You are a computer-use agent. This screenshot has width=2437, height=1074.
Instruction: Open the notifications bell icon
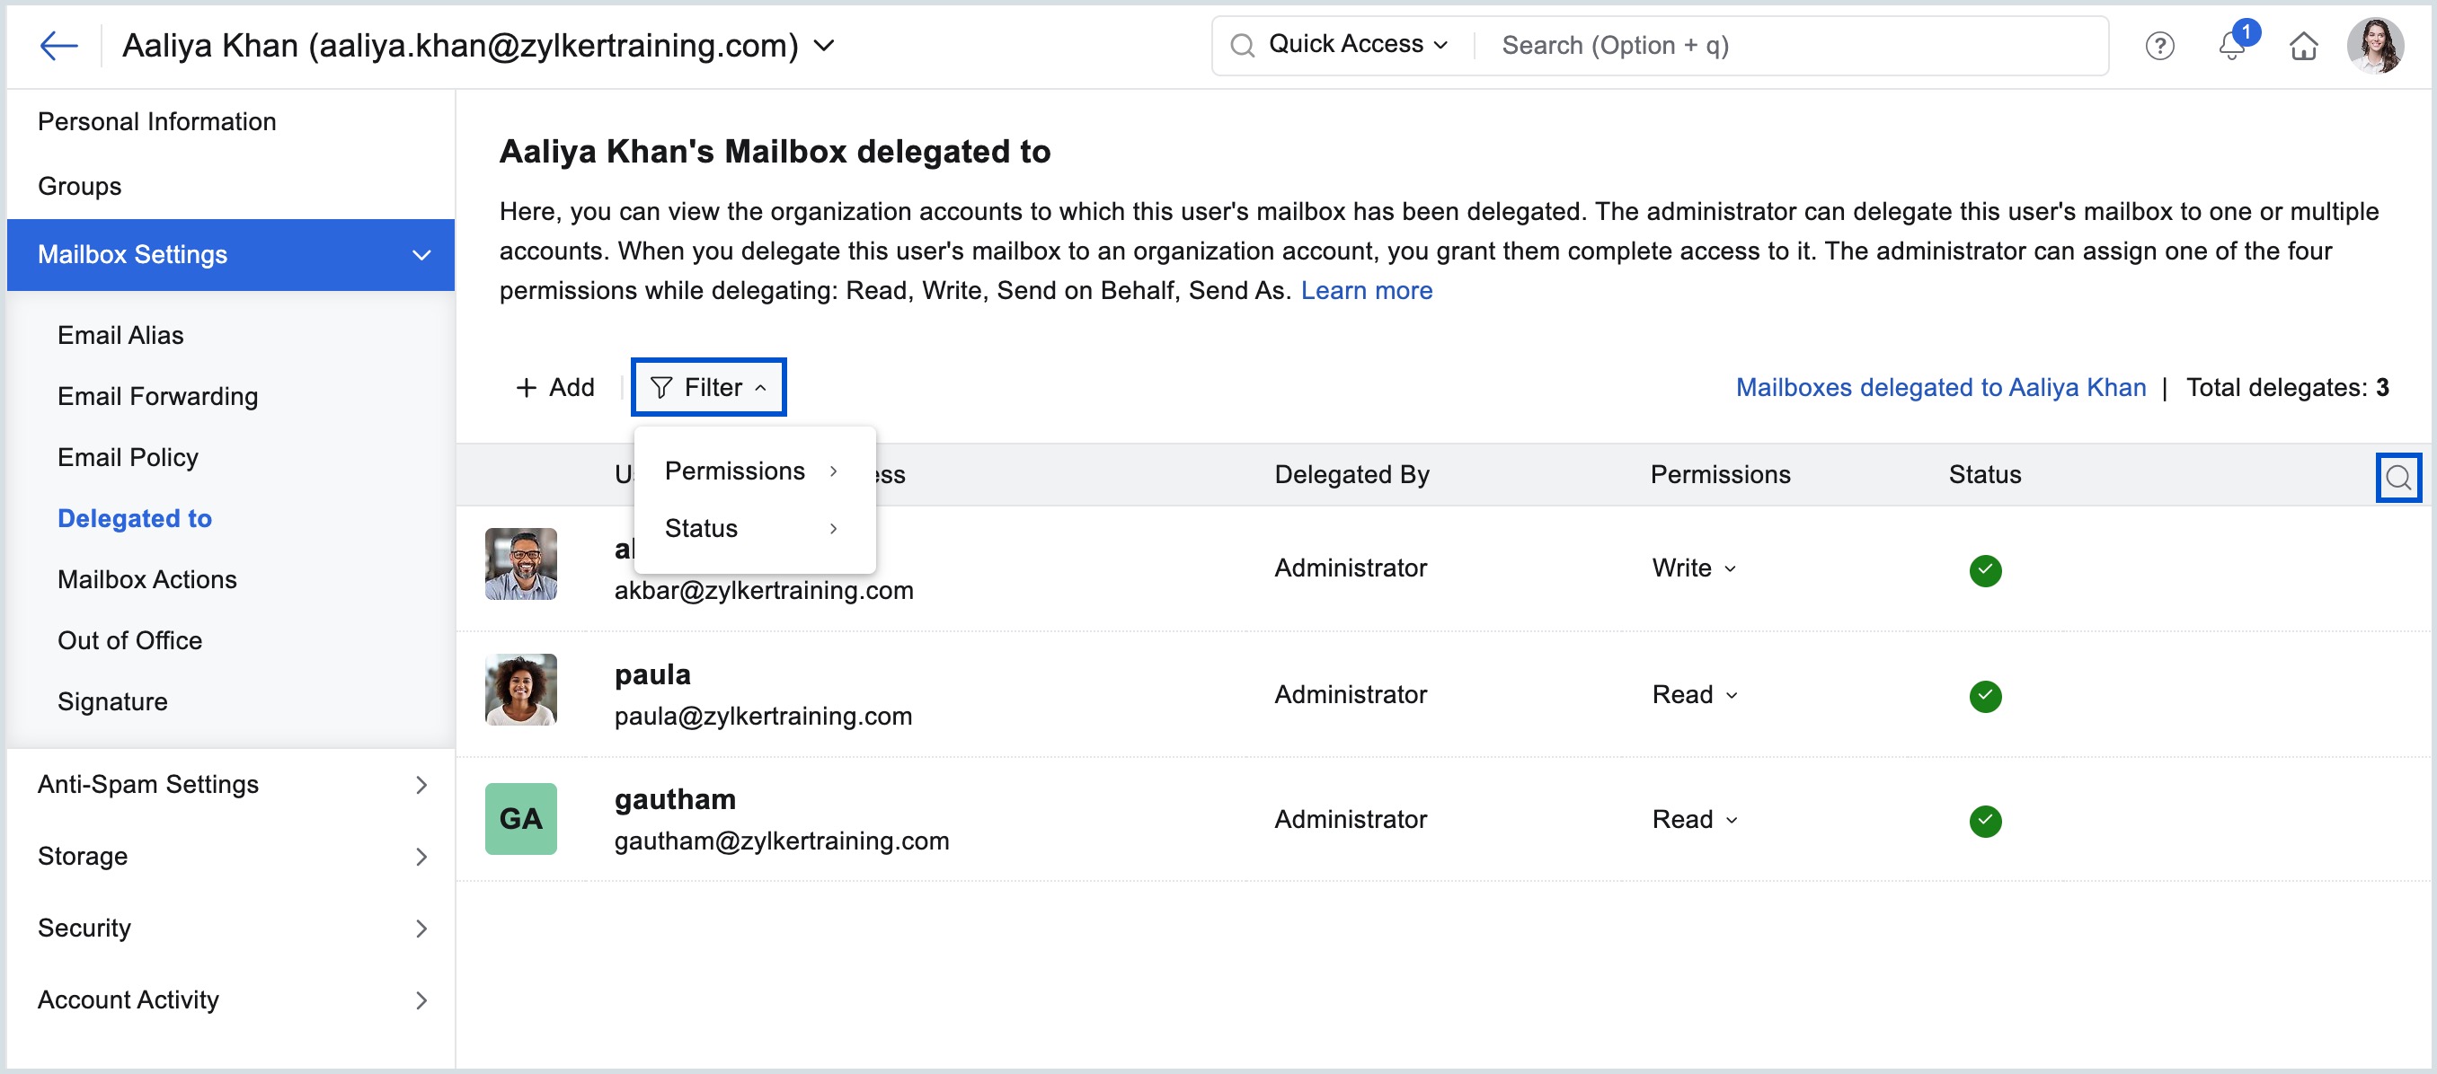[x=2232, y=46]
